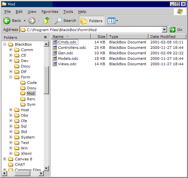The height and width of the screenshot is (178, 188).
Task: Click the Ctl folder icon
Action: click(17, 55)
